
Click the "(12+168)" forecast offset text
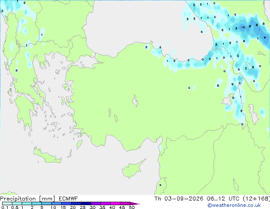pyautogui.click(x=256, y=199)
